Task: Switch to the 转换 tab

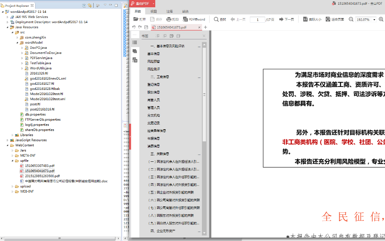Action: pyautogui.click(x=185, y=11)
